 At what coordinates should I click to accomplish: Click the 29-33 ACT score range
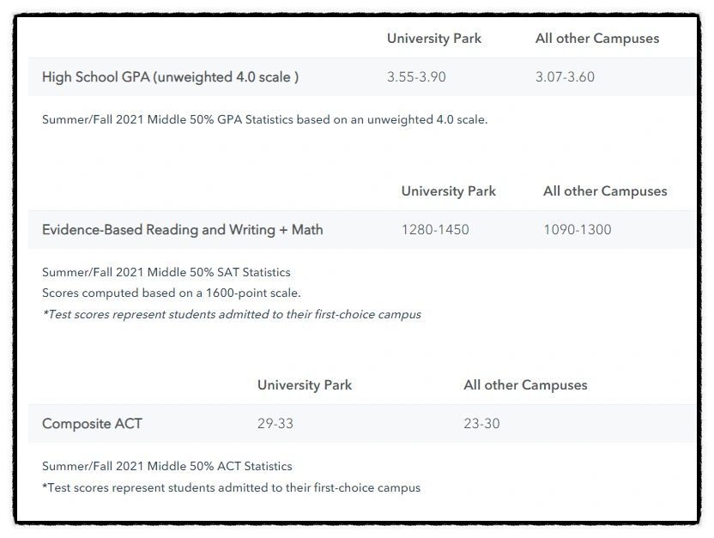tap(275, 423)
